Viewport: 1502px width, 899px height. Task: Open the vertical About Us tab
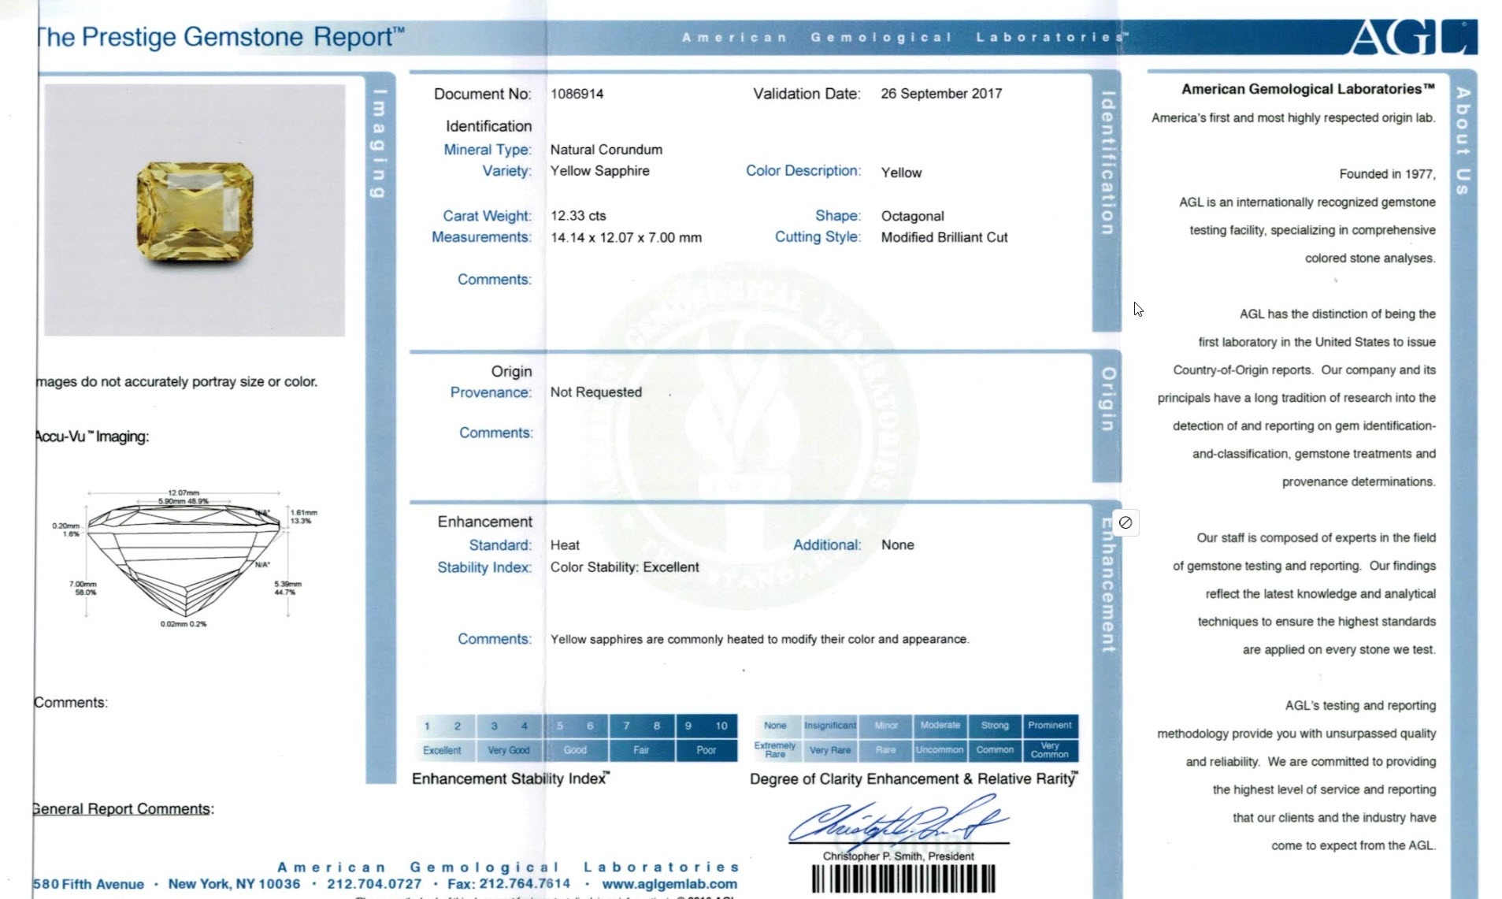tap(1463, 141)
